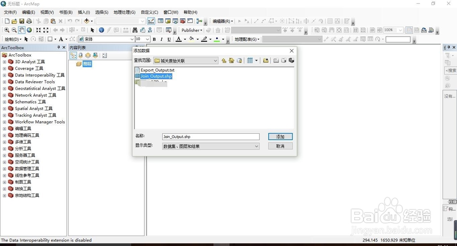Viewport: 457px width, 246px height.
Task: Click the Fixed Zoom In icon
Action: (38, 30)
